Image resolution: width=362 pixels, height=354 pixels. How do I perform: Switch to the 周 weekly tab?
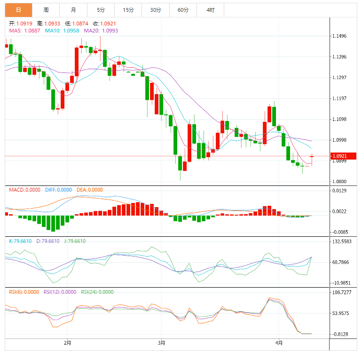46,10
